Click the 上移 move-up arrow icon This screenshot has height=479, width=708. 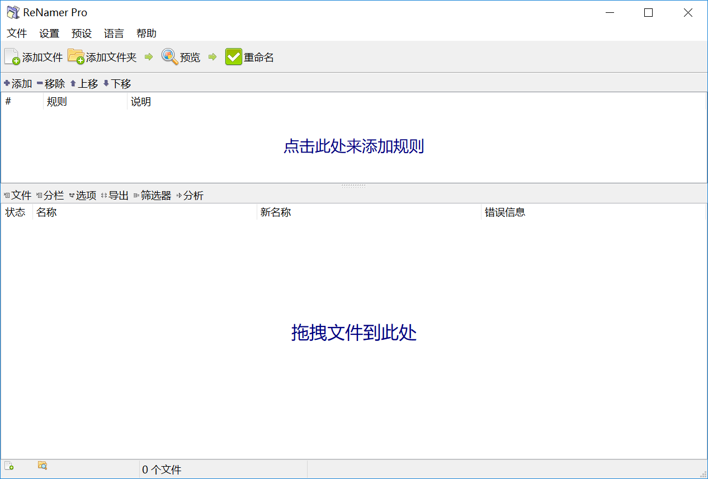coord(73,83)
